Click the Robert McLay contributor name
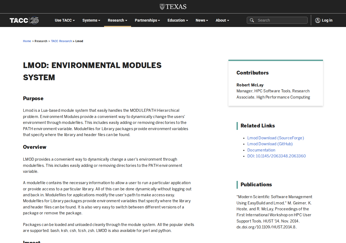This screenshot has height=243, width=346. (250, 85)
